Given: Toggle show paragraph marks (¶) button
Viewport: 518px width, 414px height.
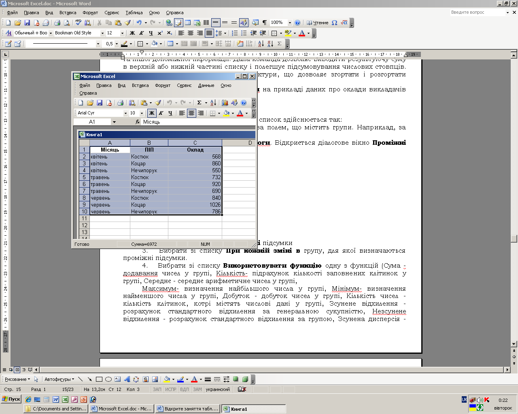Looking at the screenshot, I should [265, 23].
